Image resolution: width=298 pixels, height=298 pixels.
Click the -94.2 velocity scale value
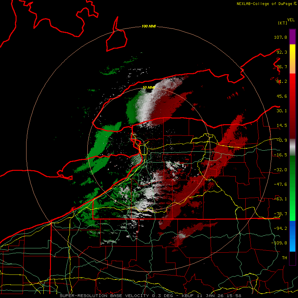point(280,228)
